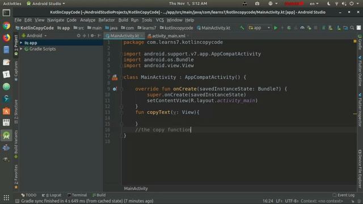Toggle the Flutter Inspector tool window
This screenshot has width=363, height=204.
click(x=360, y=110)
